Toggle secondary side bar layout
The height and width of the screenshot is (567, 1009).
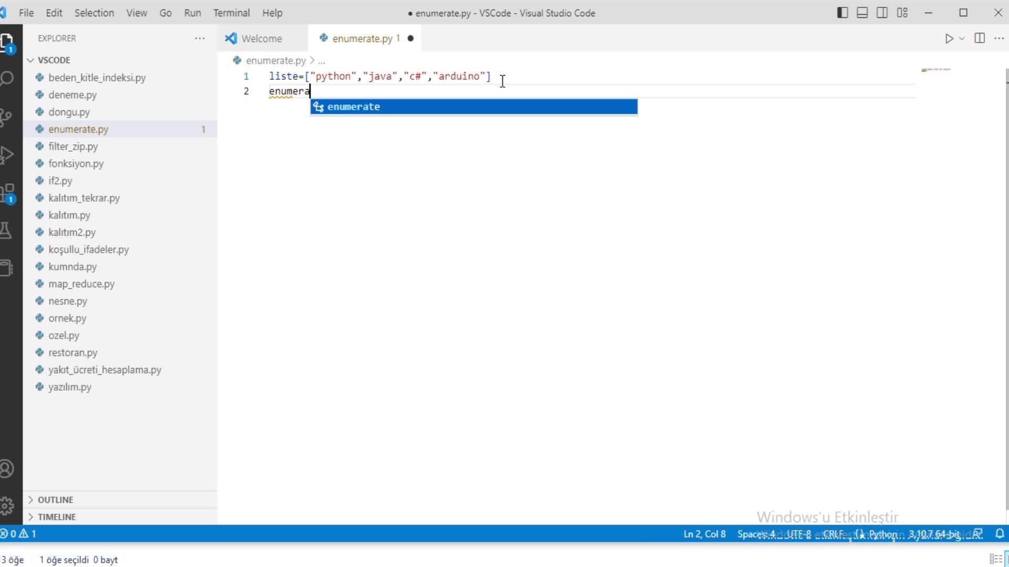[x=882, y=13]
